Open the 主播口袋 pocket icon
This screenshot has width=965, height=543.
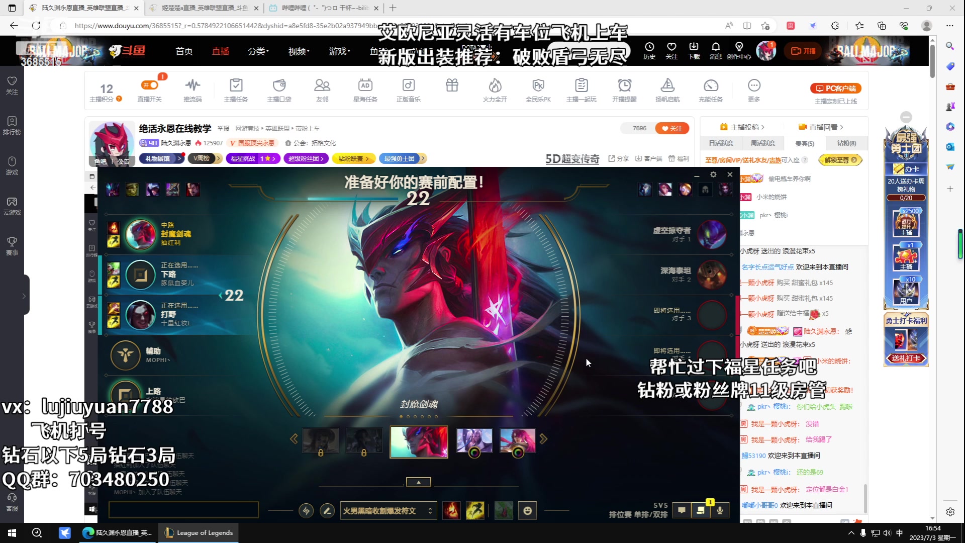click(279, 90)
